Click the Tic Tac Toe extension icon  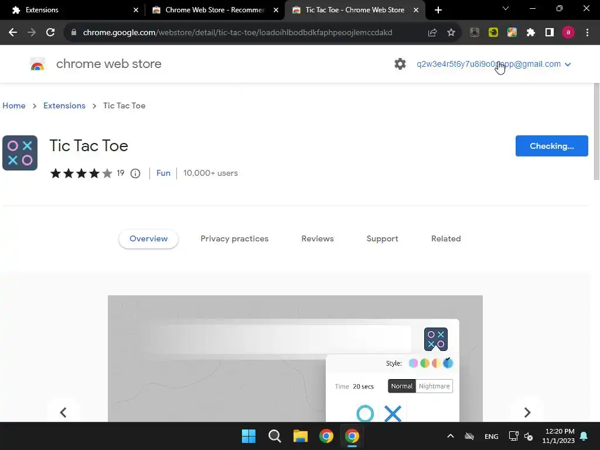click(x=20, y=153)
